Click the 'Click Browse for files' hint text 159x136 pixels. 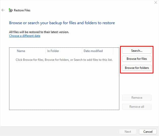pos(64,60)
